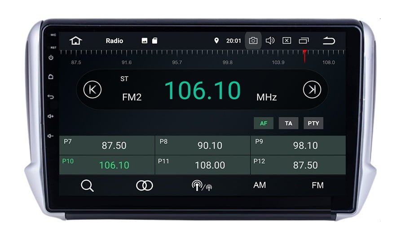Open recent apps overview icon
The width and height of the screenshot is (414, 242).
tap(304, 41)
